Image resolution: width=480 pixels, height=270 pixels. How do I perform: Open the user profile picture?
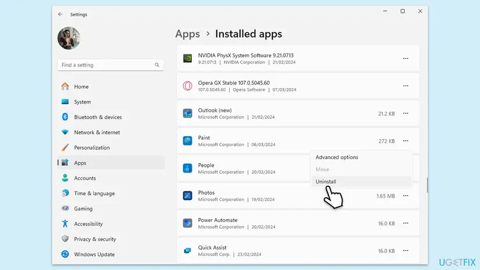tap(69, 38)
